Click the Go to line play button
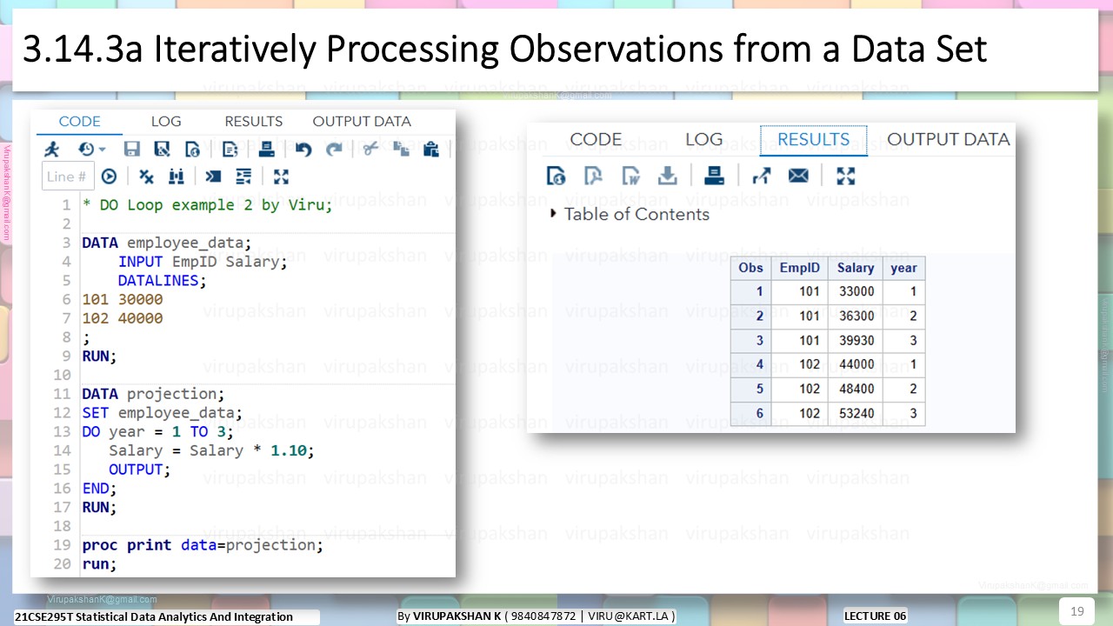The width and height of the screenshot is (1113, 626). (109, 176)
